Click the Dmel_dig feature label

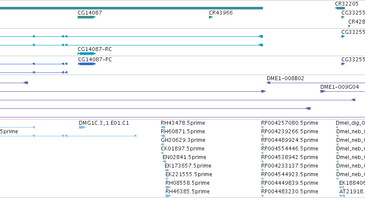[x=350, y=123]
